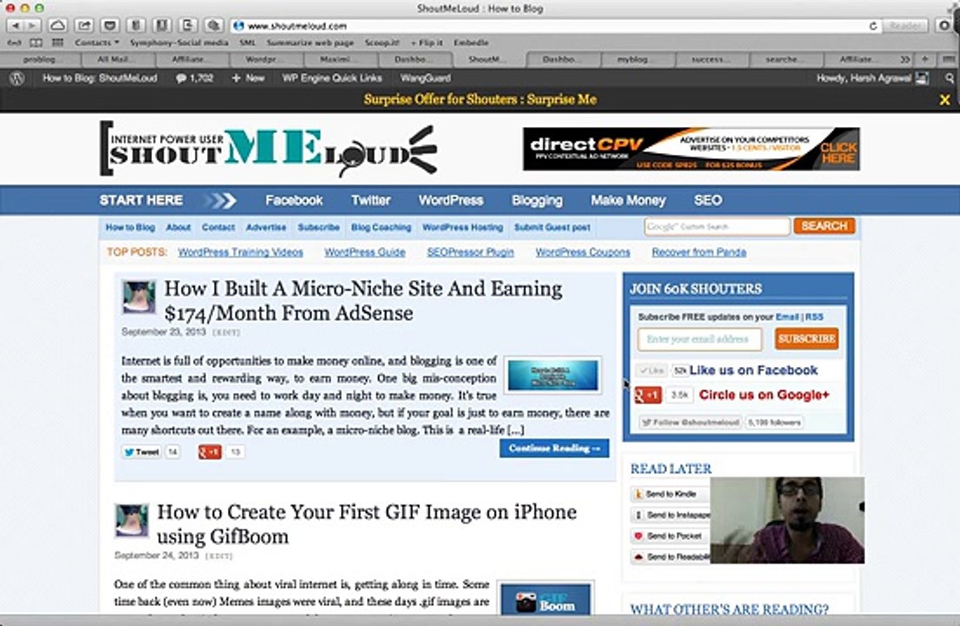This screenshot has width=960, height=626.
Task: Click START HERE in navigation bar
Action: [x=141, y=201]
